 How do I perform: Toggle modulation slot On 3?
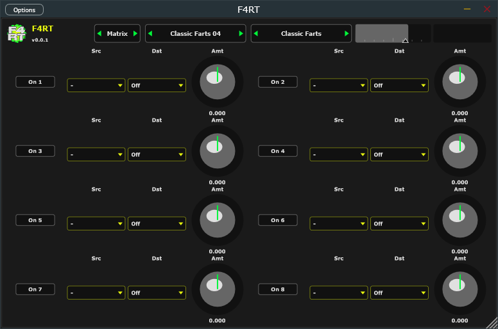[x=35, y=151]
